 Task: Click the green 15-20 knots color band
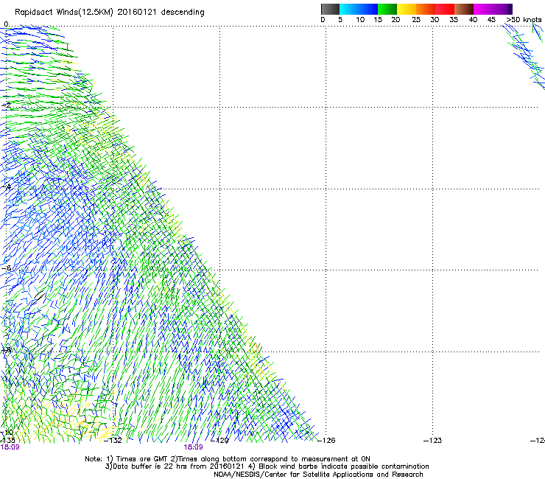pyautogui.click(x=387, y=9)
